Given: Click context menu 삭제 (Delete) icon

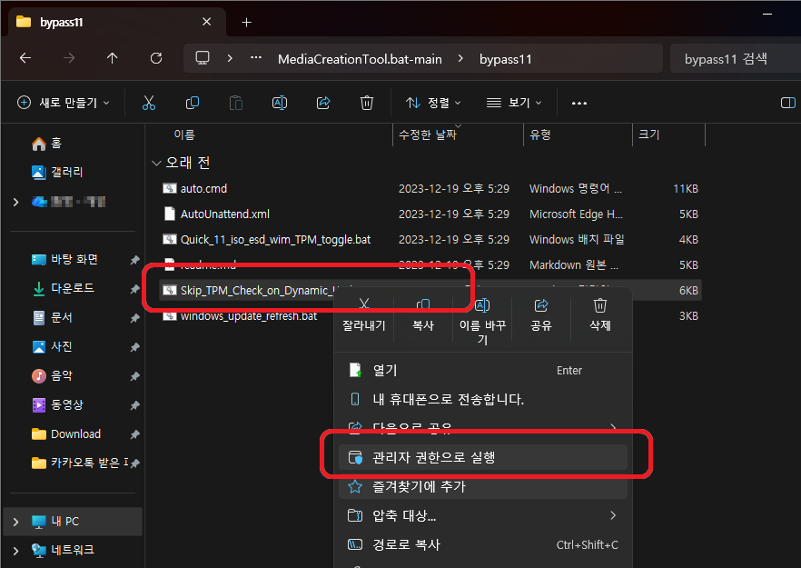Looking at the screenshot, I should point(600,305).
